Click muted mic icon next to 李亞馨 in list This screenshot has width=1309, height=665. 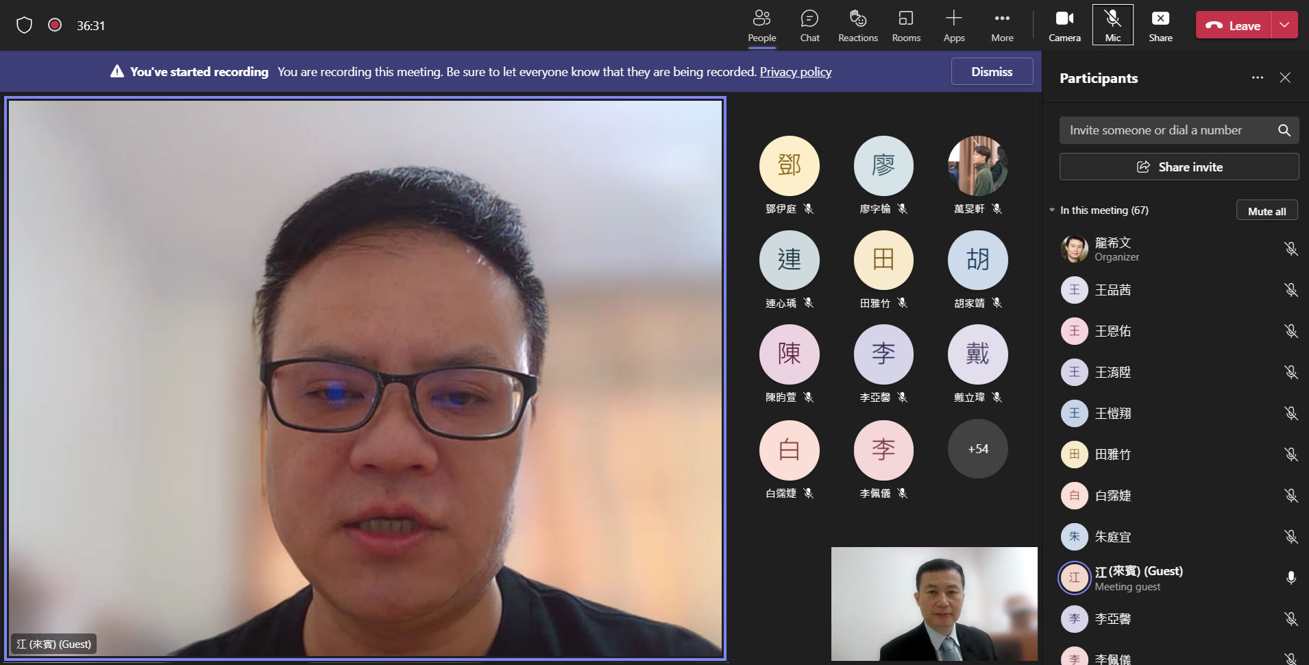point(1291,619)
